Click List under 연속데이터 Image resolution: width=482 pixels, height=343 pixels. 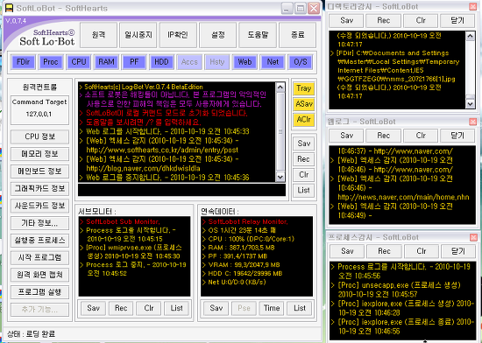tap(300, 308)
